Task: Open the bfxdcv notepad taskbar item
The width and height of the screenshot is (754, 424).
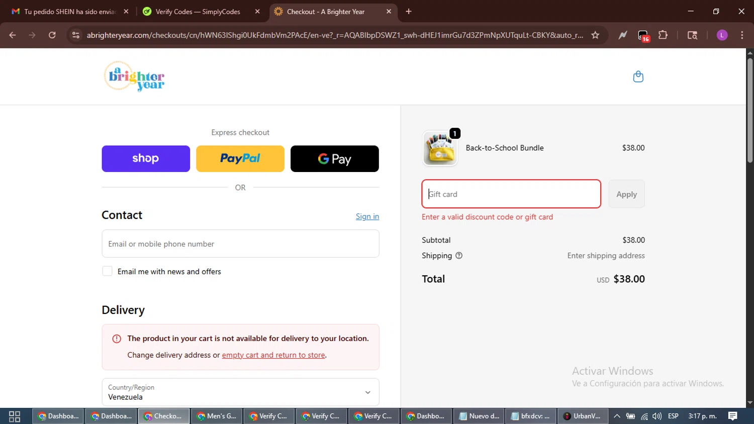Action: click(531, 416)
